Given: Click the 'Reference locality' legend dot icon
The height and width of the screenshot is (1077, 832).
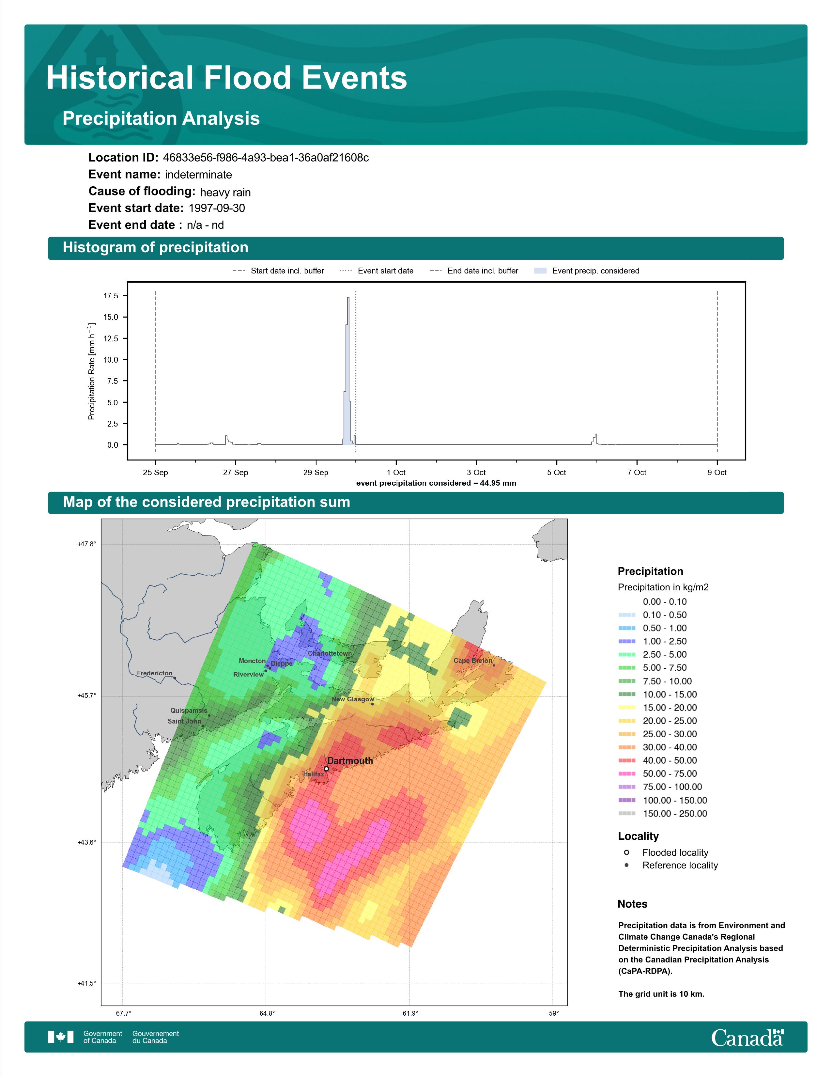Looking at the screenshot, I should click(626, 865).
